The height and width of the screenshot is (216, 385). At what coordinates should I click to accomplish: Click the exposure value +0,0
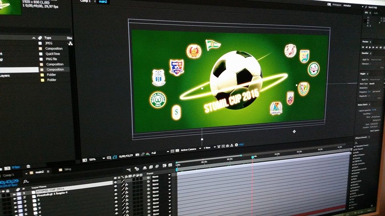tap(241, 144)
